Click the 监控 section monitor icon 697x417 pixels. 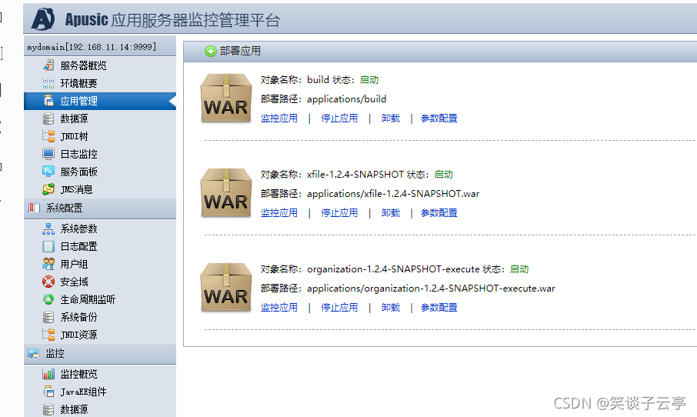[34, 353]
